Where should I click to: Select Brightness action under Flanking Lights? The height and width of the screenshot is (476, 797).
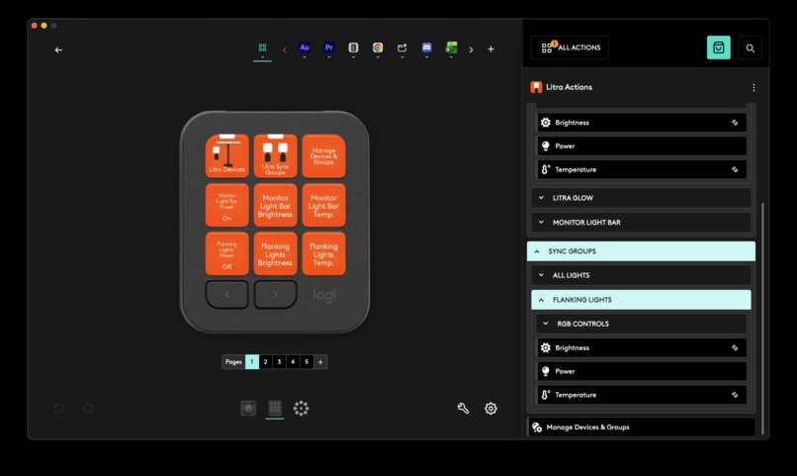(642, 348)
